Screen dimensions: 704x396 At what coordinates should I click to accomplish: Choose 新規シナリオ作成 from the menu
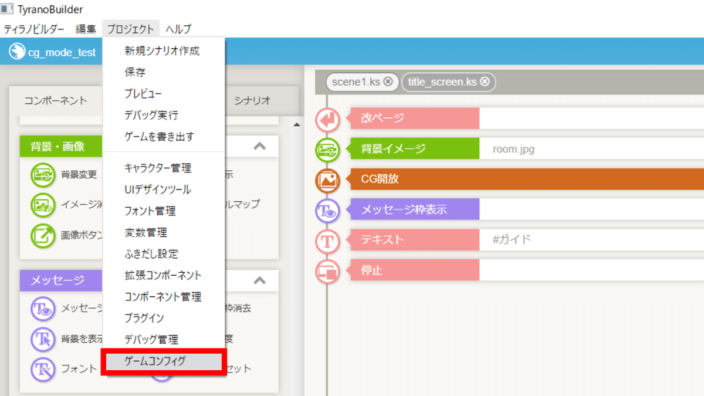164,51
